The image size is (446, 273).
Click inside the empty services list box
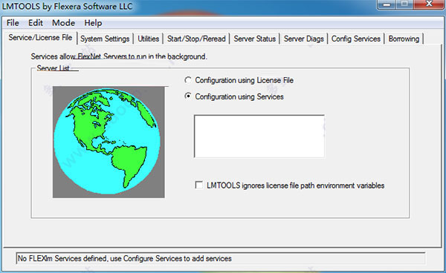coord(259,136)
